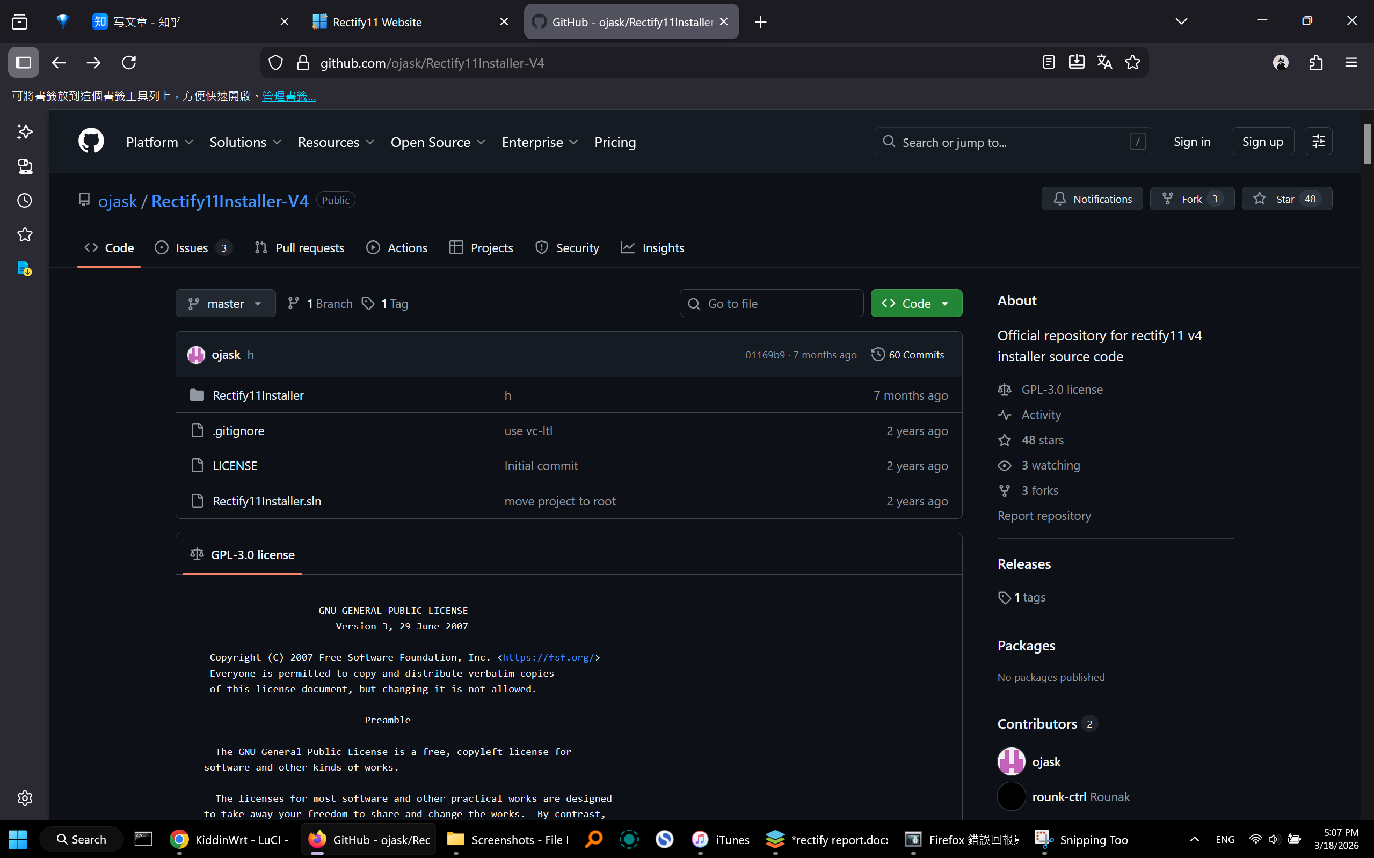Open the extensions puzzle icon

point(1316,62)
